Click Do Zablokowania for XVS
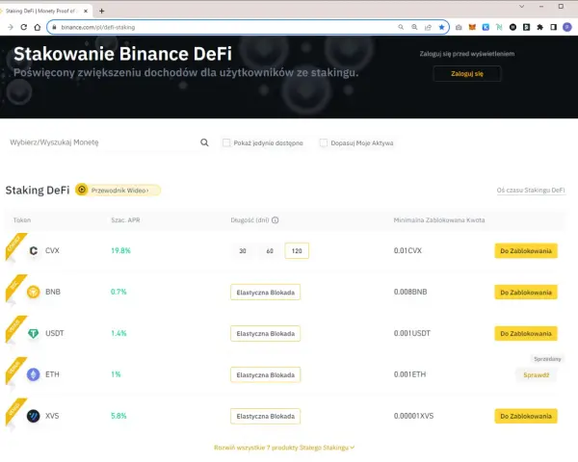This screenshot has height=462, width=578. tap(526, 416)
